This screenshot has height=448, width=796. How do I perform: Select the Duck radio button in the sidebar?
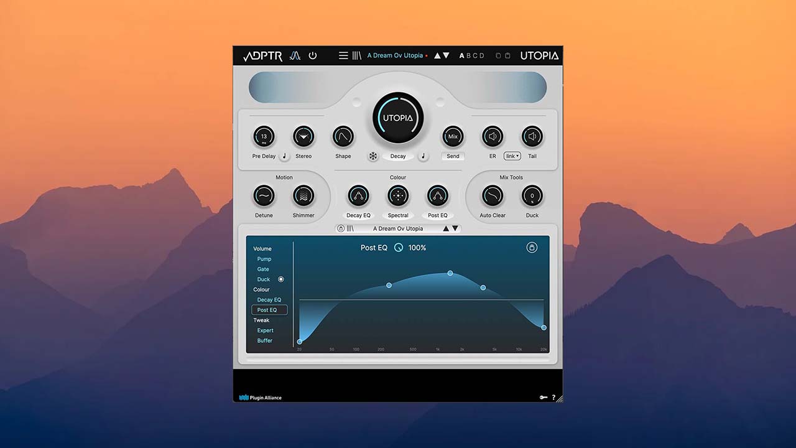(280, 279)
